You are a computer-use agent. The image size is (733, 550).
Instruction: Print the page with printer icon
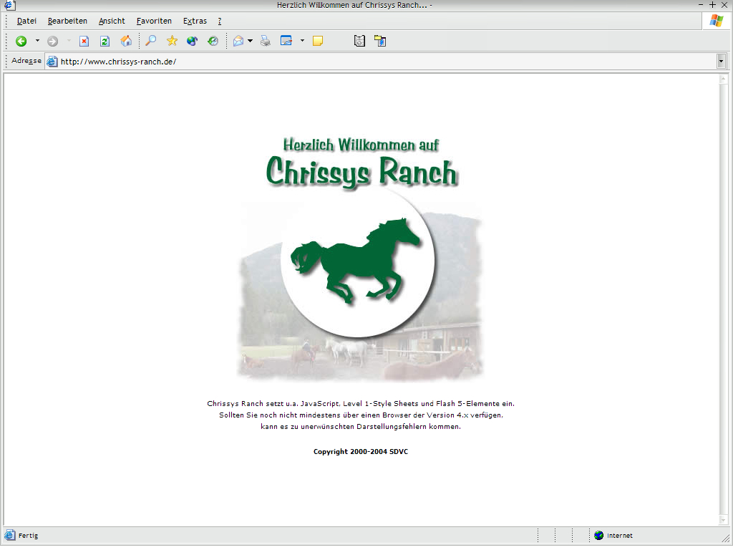[x=266, y=41]
